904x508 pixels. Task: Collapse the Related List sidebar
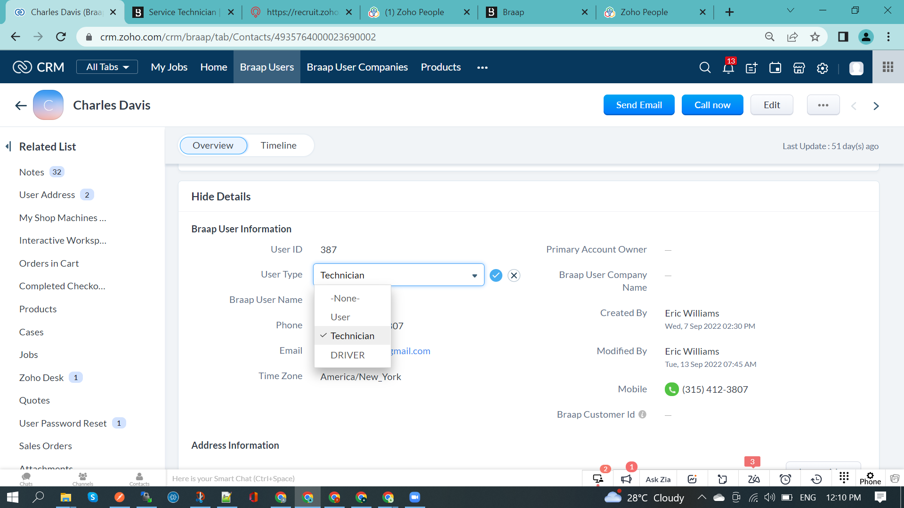pyautogui.click(x=8, y=147)
